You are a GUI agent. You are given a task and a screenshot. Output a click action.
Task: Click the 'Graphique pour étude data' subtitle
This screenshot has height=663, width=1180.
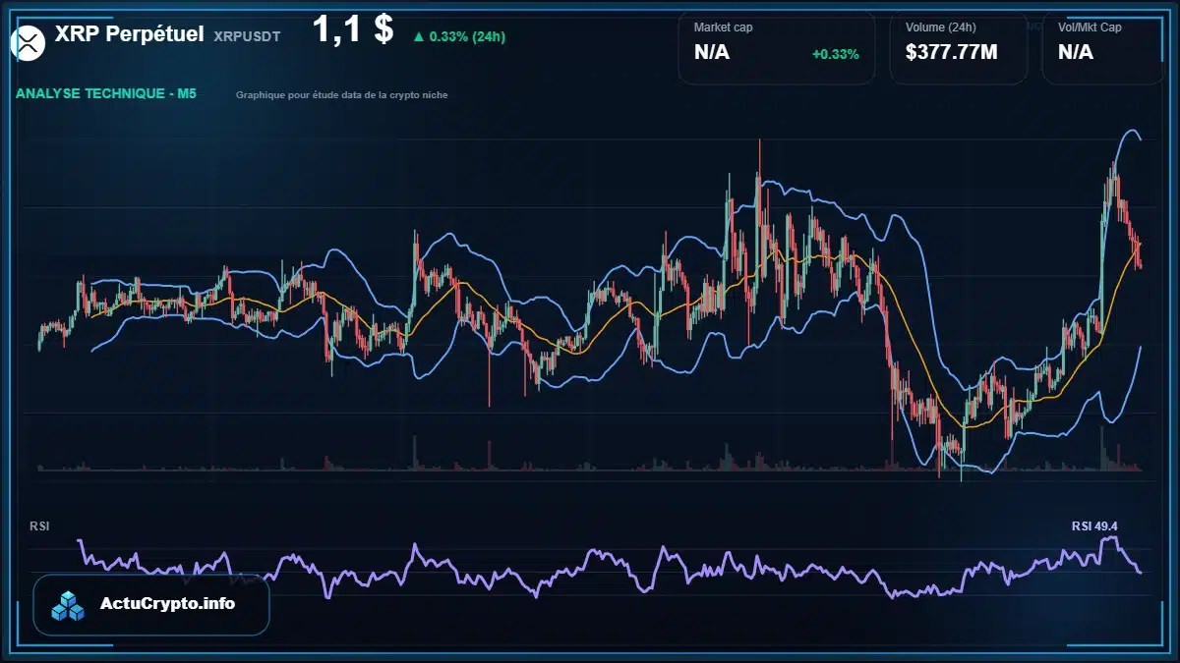pos(341,95)
